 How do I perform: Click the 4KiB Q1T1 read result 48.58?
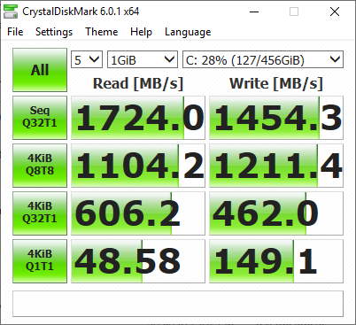tap(138, 261)
